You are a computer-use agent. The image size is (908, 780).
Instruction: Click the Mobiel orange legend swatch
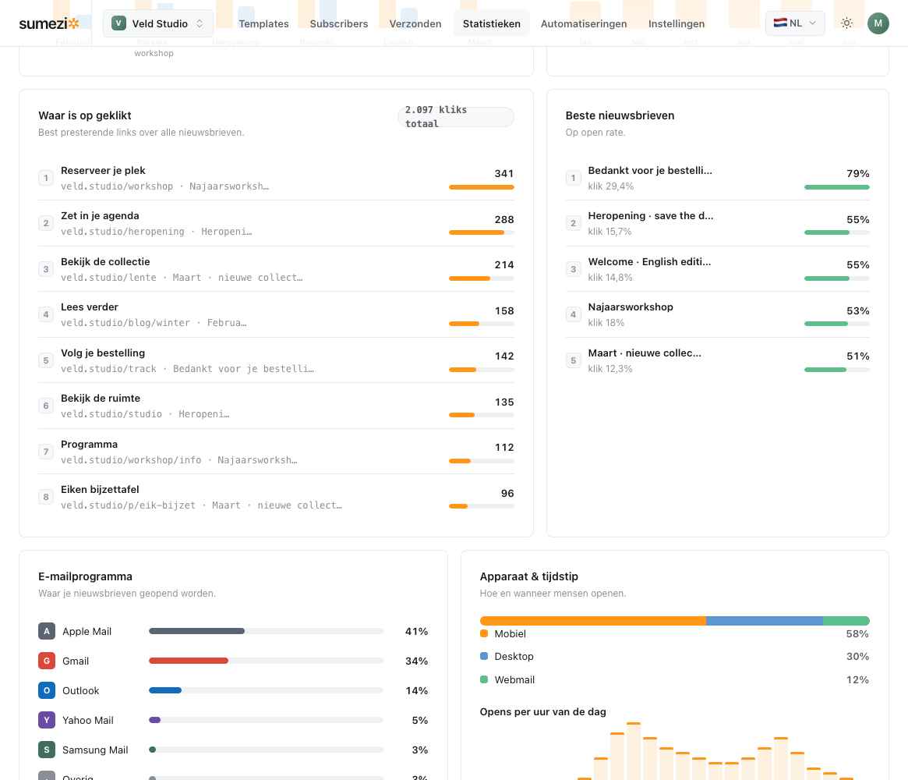pos(484,633)
